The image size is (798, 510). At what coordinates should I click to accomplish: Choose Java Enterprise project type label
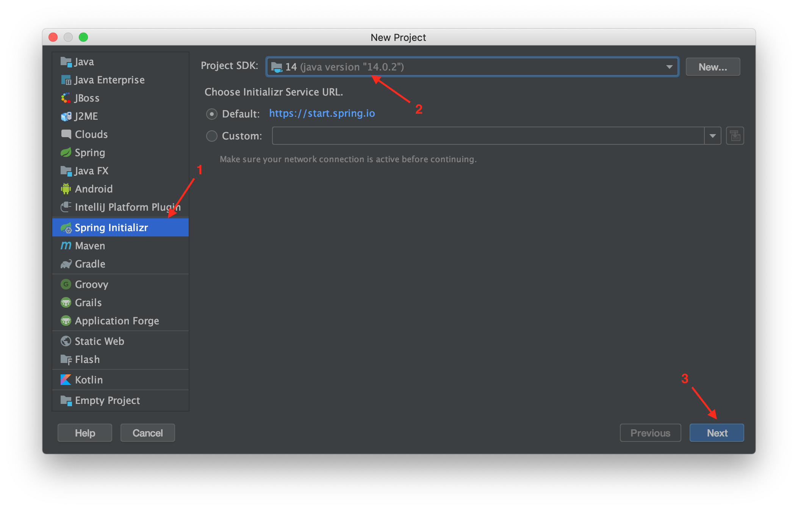click(x=110, y=80)
